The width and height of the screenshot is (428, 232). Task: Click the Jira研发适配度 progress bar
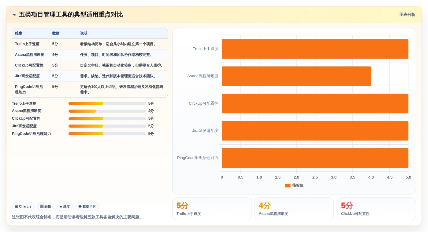[x=107, y=126]
